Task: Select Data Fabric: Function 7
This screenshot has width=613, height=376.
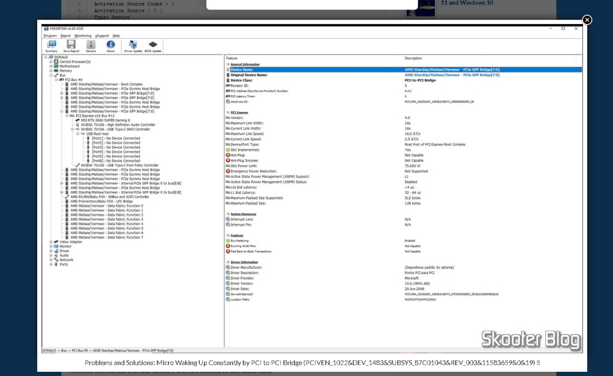Action: coord(107,237)
